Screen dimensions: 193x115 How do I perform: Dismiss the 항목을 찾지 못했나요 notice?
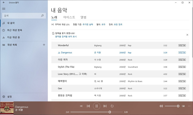pos(187,35)
